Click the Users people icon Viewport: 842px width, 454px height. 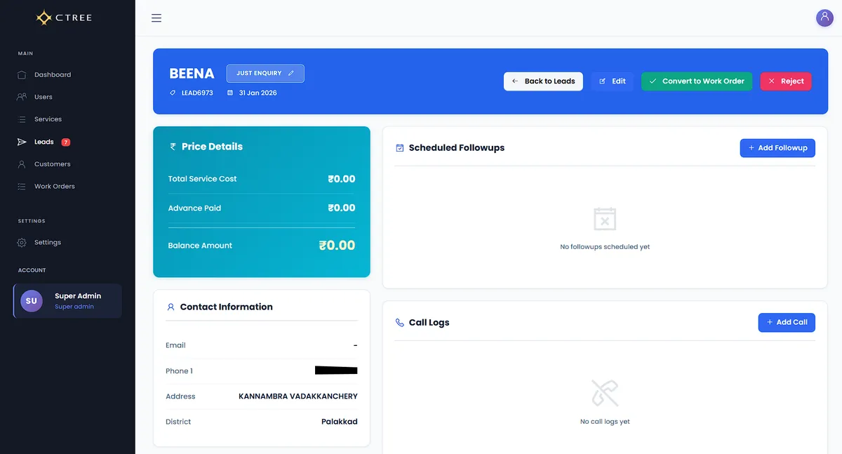tap(22, 97)
